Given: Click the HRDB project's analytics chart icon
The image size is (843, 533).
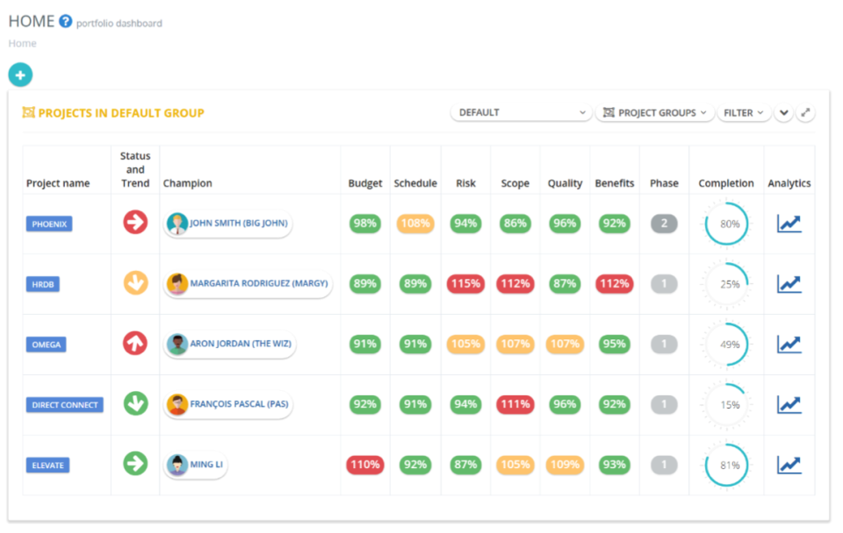Looking at the screenshot, I should [789, 283].
